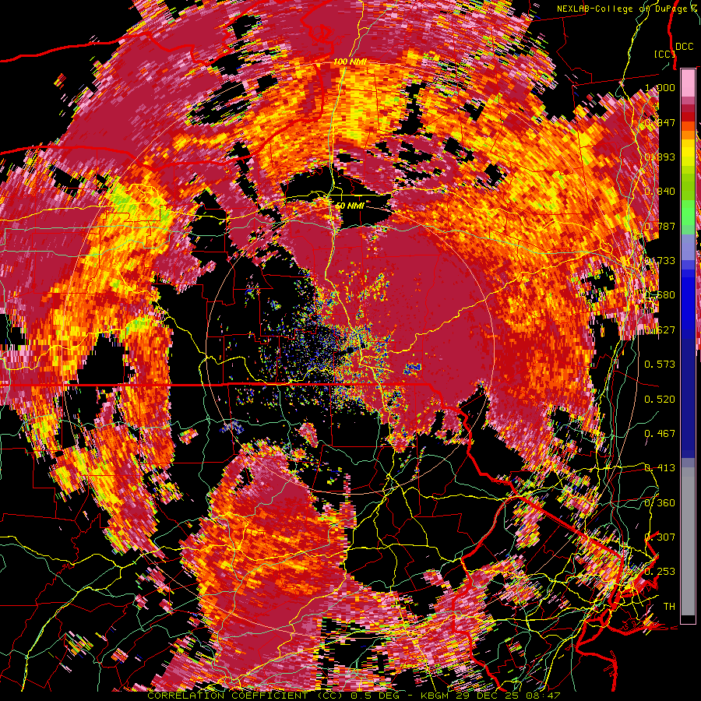Click the 0.413 scale value
This screenshot has height=701, width=701.
point(660,467)
